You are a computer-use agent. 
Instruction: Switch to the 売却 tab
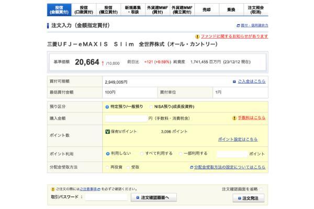[x=207, y=10]
